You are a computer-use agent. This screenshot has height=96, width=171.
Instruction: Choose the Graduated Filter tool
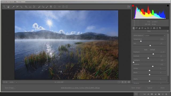click(51, 7)
